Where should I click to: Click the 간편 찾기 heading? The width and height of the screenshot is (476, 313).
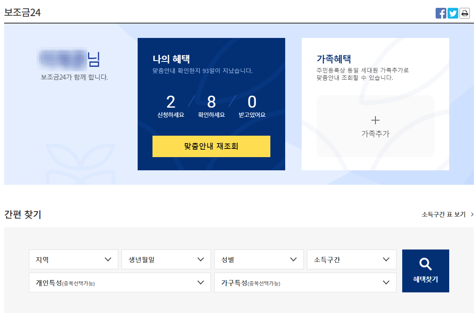[23, 214]
